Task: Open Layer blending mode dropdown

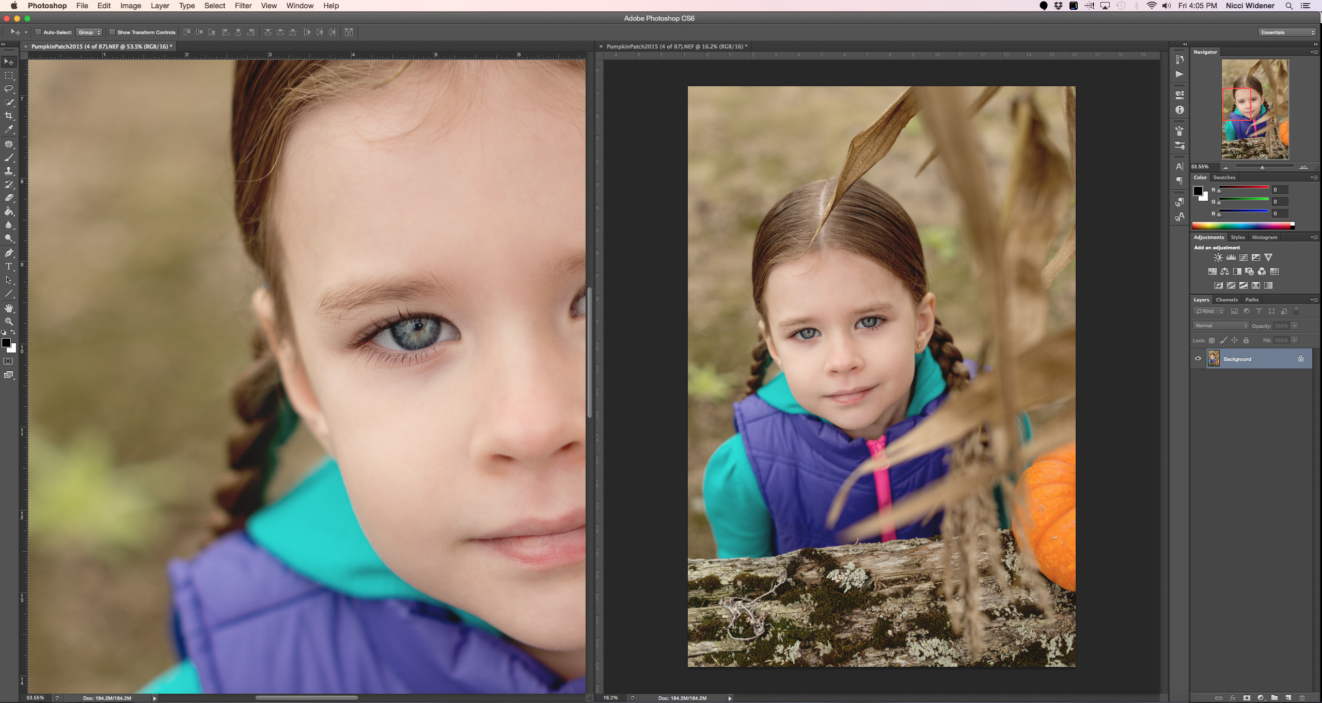Action: (x=1221, y=325)
